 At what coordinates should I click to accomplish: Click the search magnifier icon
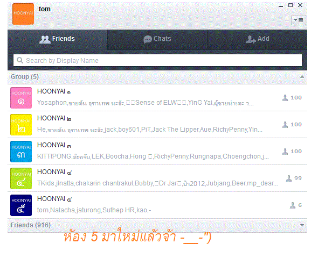pyautogui.click(x=19, y=60)
